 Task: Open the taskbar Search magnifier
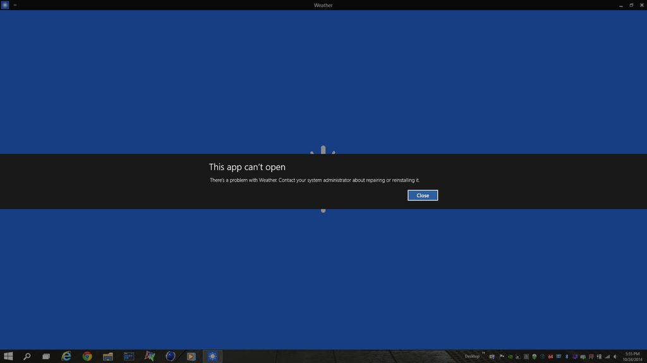[x=27, y=356]
